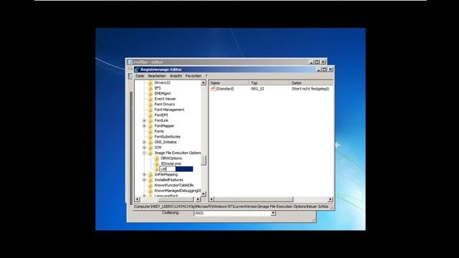Click the tree scroll down arrow
The image size is (459, 258).
204,194
